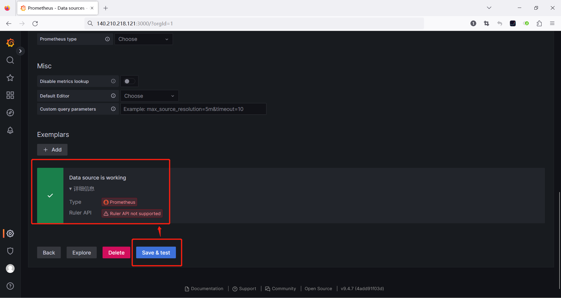Collapse the 详细信息 details section
The height and width of the screenshot is (298, 561).
point(82,189)
